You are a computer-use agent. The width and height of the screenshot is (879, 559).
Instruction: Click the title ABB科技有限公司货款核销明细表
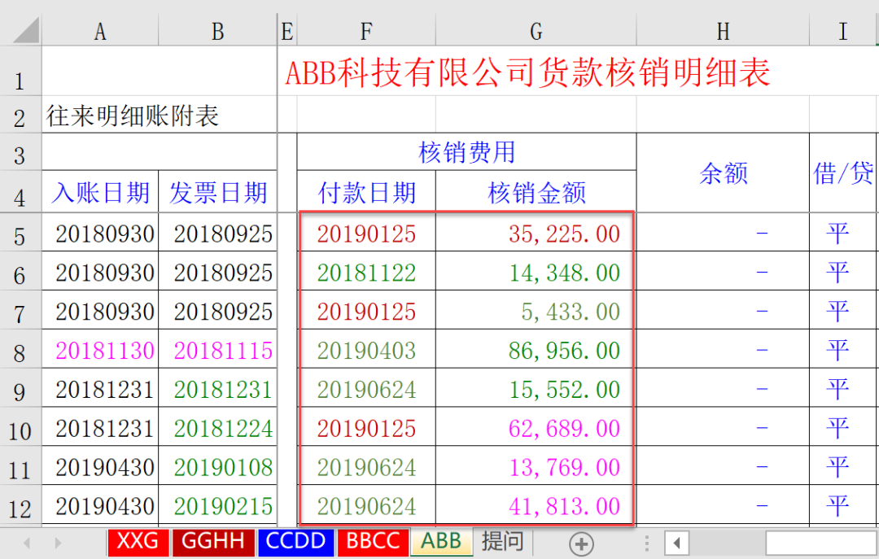click(527, 73)
